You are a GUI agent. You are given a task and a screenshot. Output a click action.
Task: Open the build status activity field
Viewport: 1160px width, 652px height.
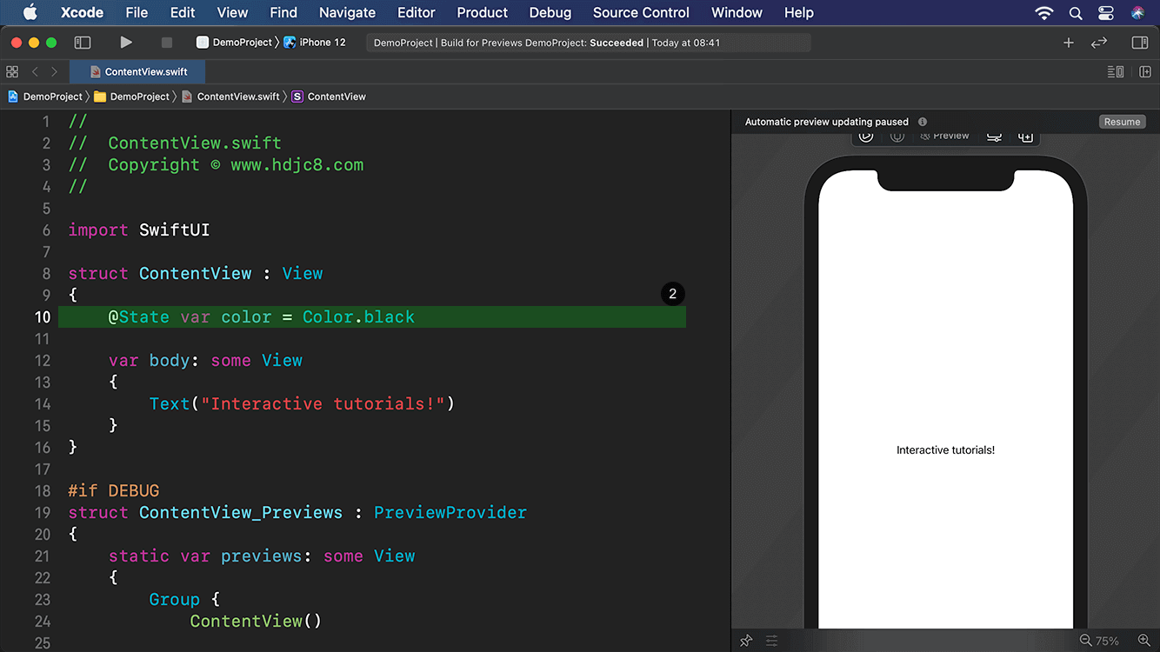coord(589,42)
